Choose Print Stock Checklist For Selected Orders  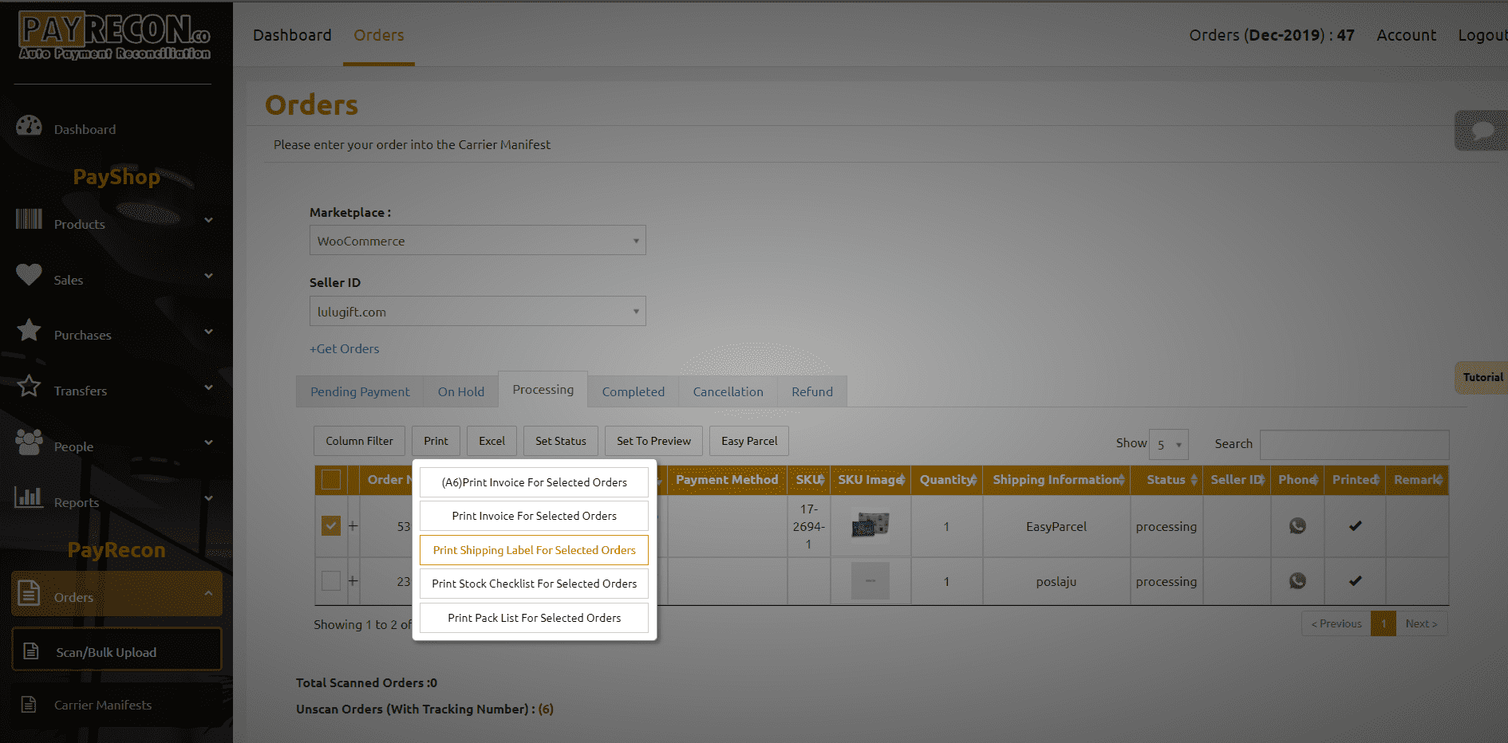click(535, 584)
